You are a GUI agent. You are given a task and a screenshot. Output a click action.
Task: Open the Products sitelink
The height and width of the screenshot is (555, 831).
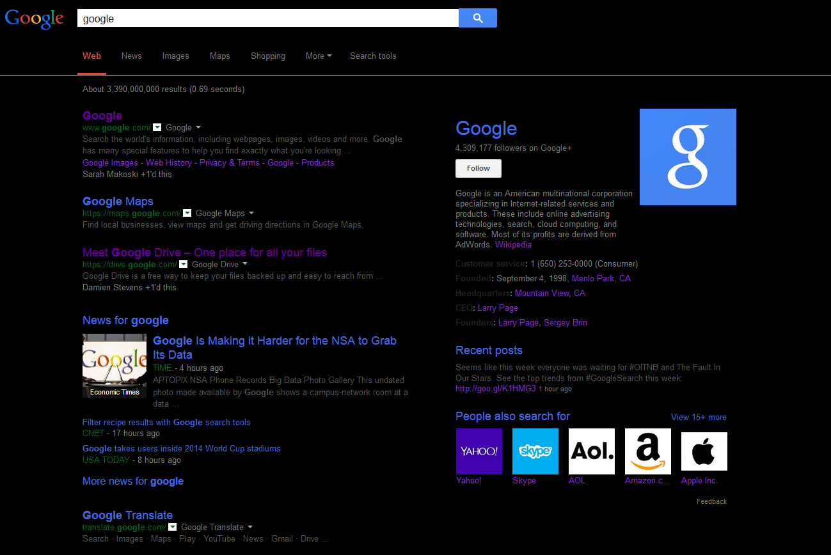(318, 162)
